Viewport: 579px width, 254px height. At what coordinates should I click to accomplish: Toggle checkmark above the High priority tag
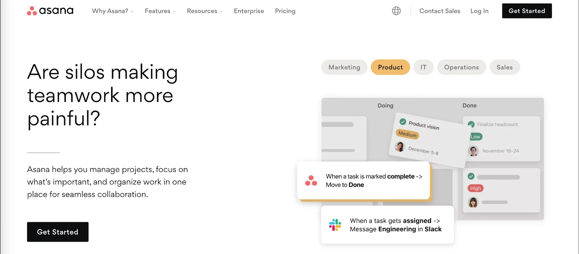(471, 177)
